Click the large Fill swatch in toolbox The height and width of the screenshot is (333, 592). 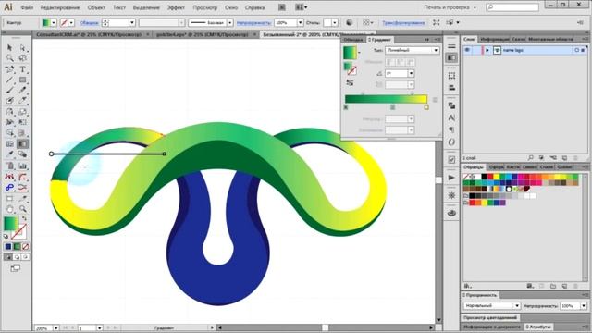tap(10, 224)
